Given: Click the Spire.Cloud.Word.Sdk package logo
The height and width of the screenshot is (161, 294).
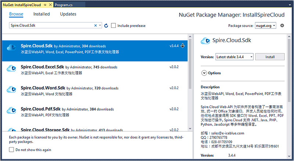Looking at the screenshot, I should point(11,89).
